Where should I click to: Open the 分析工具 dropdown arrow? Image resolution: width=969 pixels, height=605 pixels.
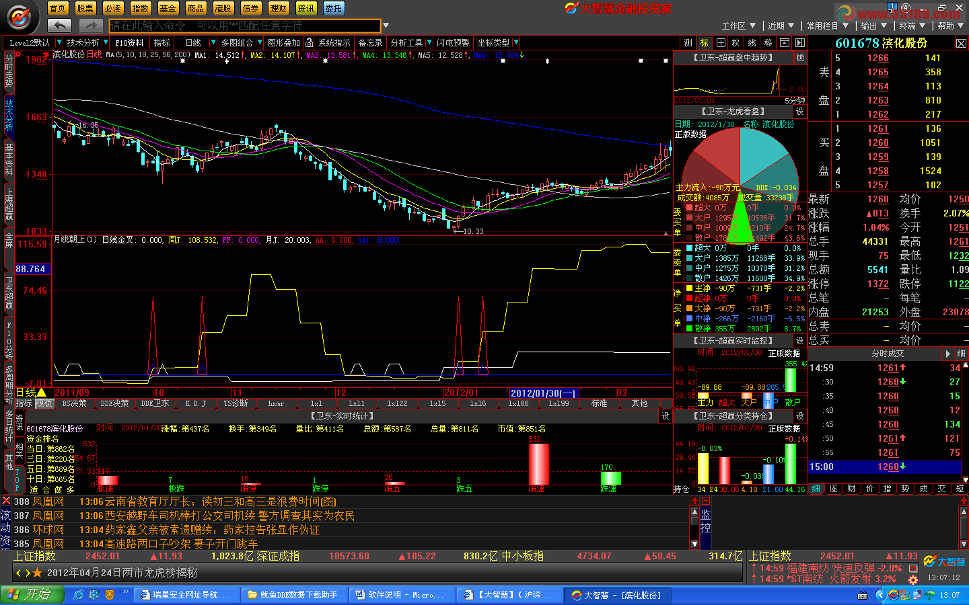click(429, 42)
